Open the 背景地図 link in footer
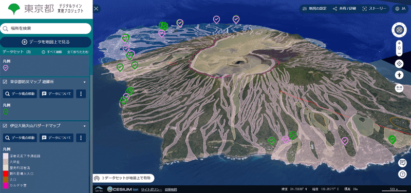411x193 pixels. 171,189
